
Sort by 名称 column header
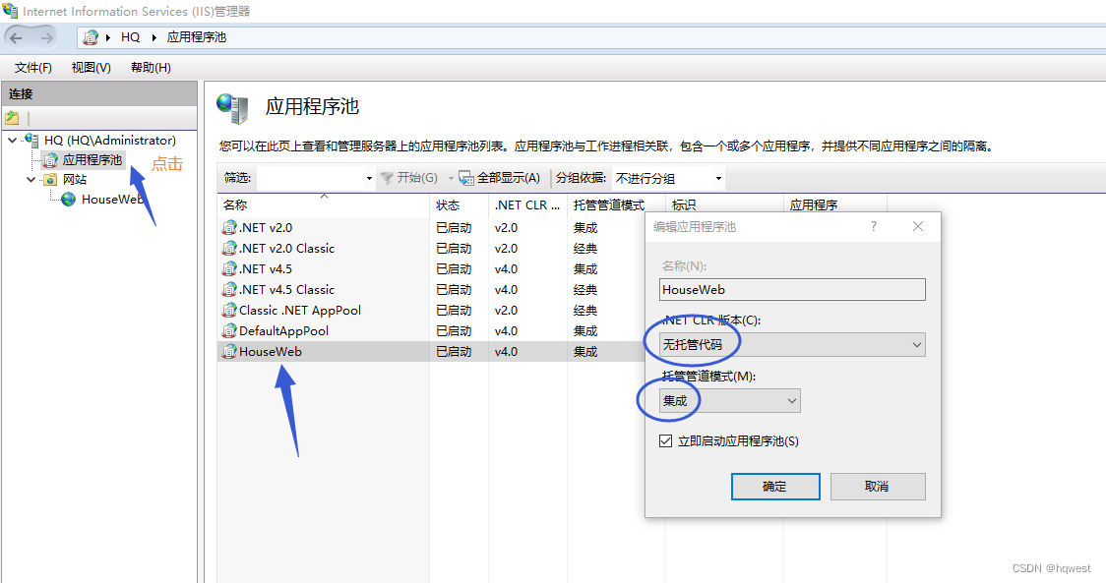click(x=323, y=205)
